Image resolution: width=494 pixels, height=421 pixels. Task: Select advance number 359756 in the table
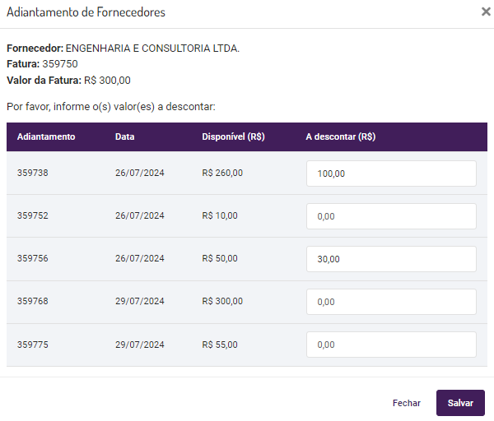pos(33,258)
